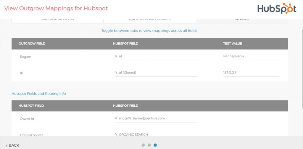Click Hubspot Fields and Routing Info link

[x=38, y=94]
